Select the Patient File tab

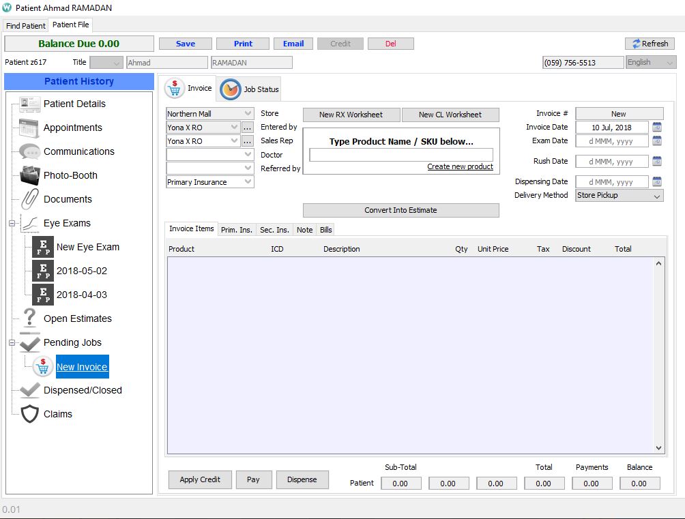[71, 25]
